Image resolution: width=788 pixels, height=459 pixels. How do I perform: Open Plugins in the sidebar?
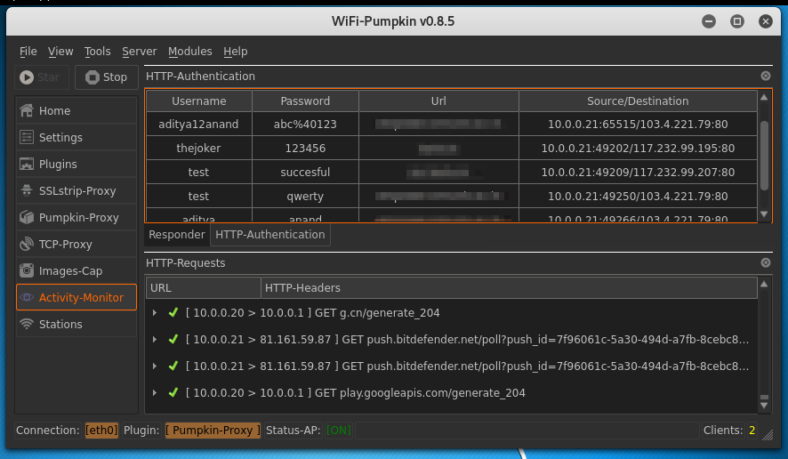click(76, 164)
